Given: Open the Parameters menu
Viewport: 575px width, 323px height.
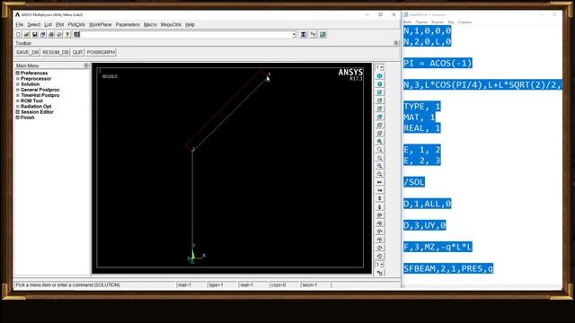Looking at the screenshot, I should pyautogui.click(x=128, y=24).
